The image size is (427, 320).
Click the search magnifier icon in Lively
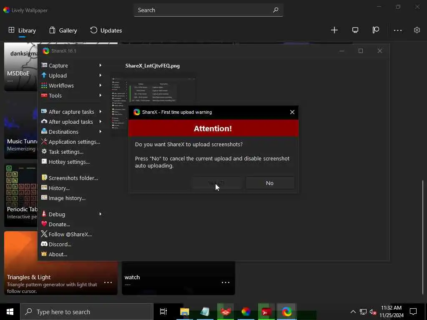pos(276,10)
